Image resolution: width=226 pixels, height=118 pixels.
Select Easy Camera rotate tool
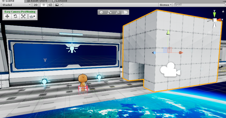[15, 16]
